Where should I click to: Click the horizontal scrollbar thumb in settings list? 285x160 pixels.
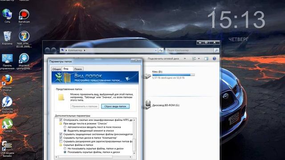coord(85,157)
